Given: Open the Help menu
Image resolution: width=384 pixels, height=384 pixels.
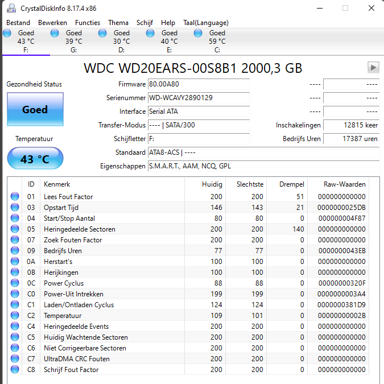Looking at the screenshot, I should [168, 23].
